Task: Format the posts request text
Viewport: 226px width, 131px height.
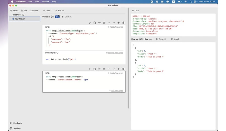Action: [x=104, y=69]
